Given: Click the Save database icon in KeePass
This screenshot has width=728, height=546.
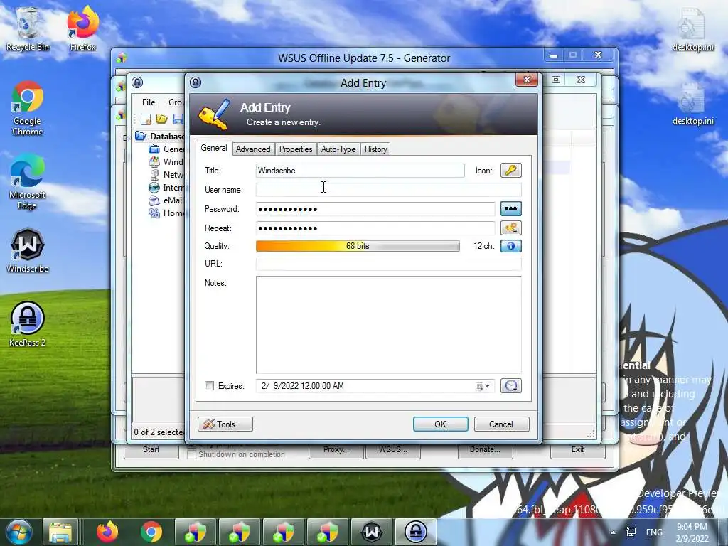Looking at the screenshot, I should pos(178,119).
